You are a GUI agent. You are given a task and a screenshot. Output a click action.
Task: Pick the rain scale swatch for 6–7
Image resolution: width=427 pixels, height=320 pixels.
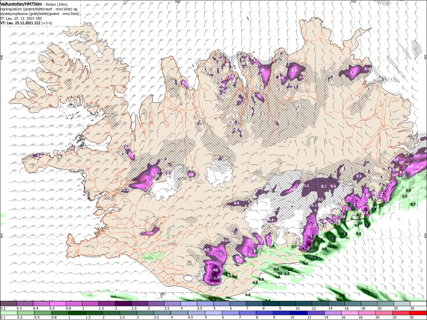click(x=231, y=313)
